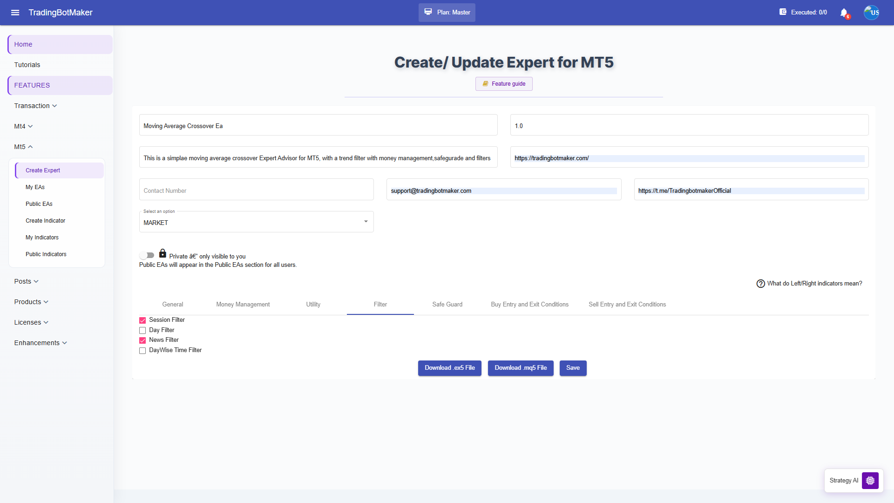Open Buy Entry and Exit Conditions tab
The image size is (894, 503).
pos(530,305)
